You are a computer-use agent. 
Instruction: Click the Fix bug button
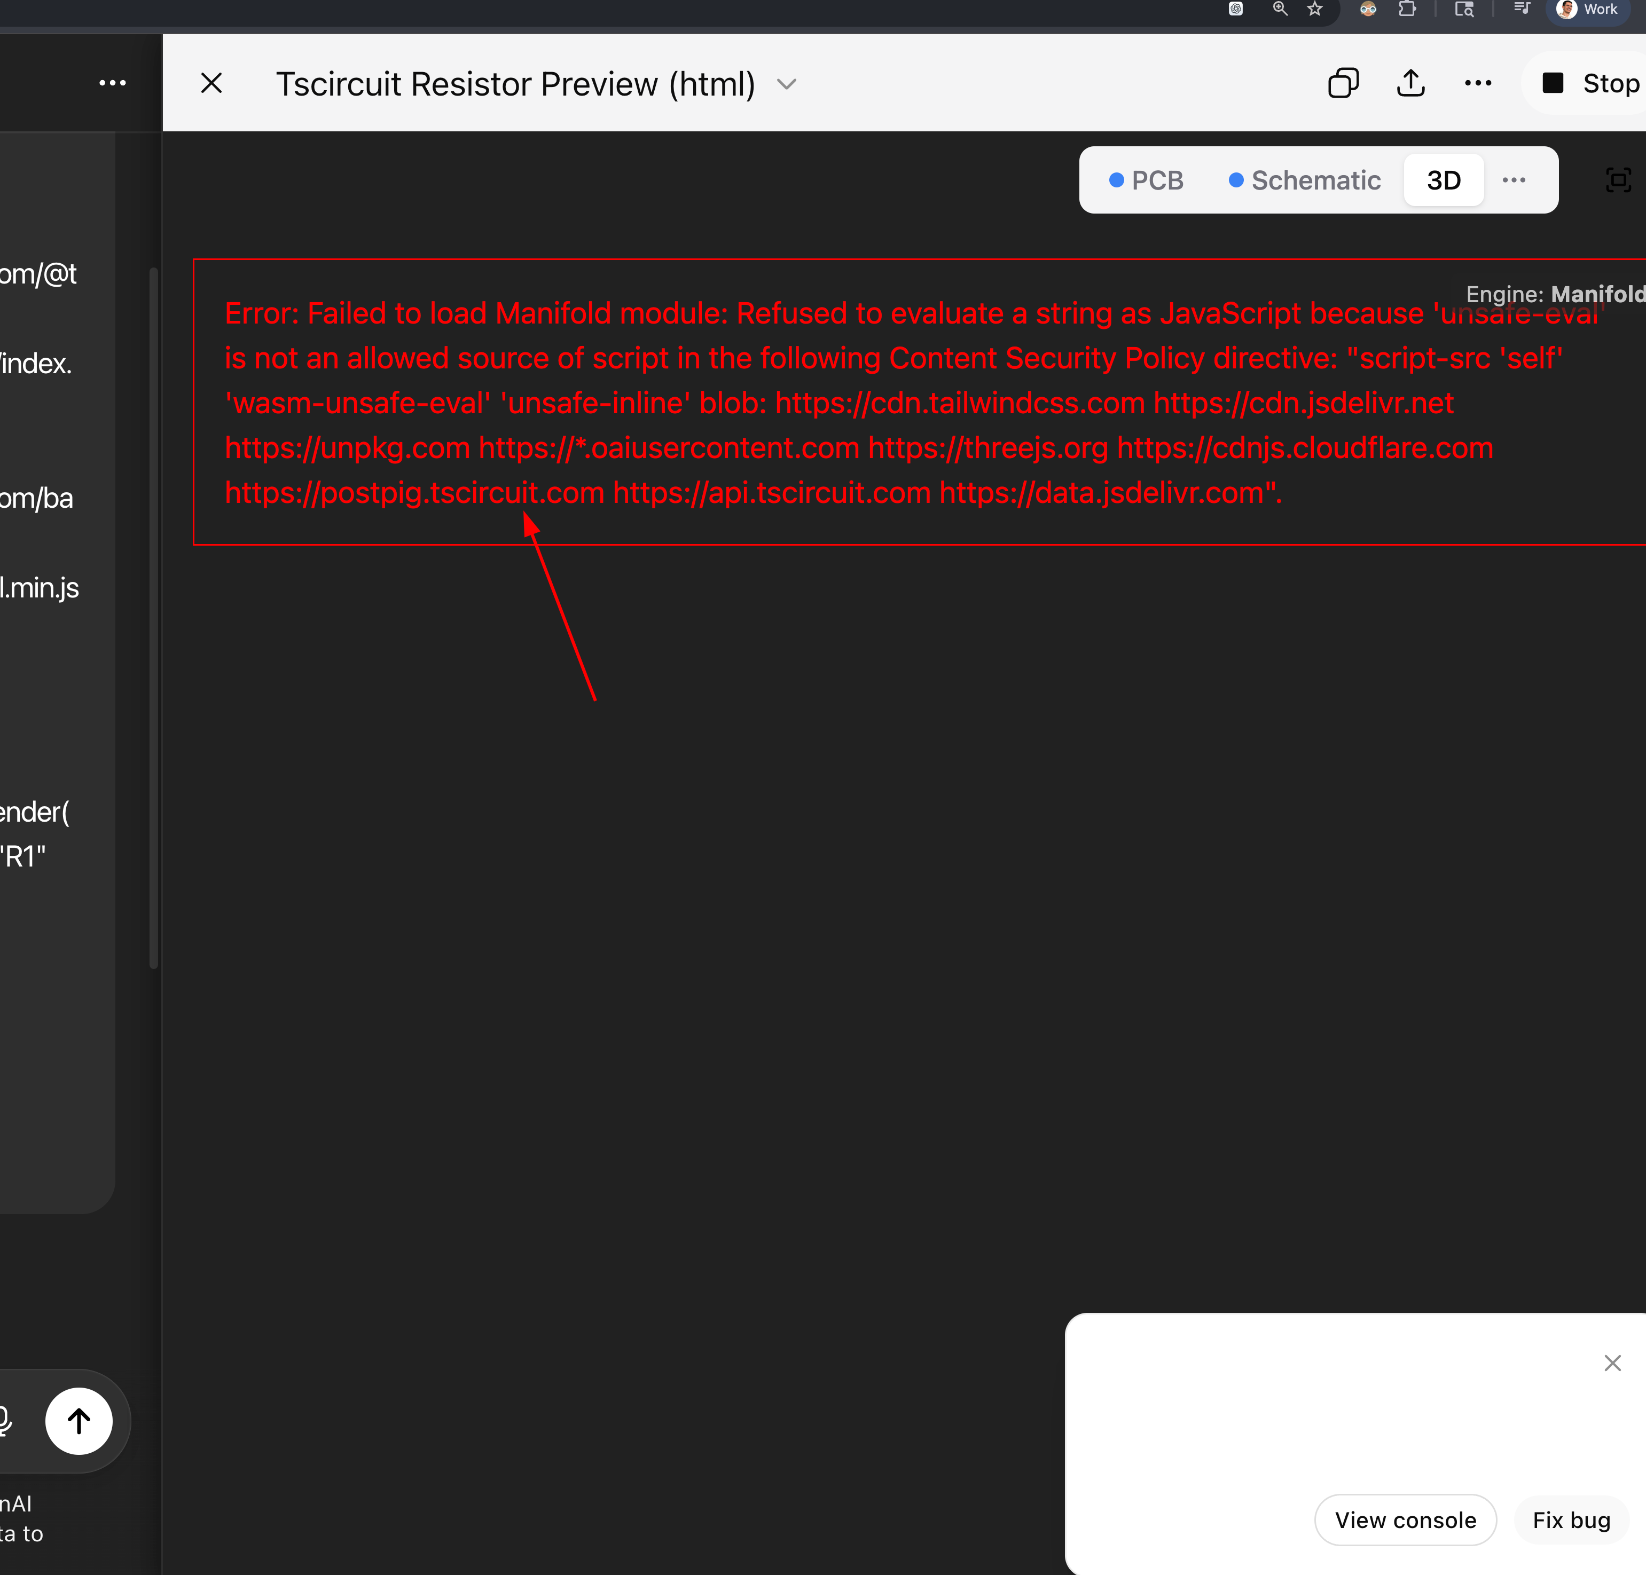[1571, 1521]
